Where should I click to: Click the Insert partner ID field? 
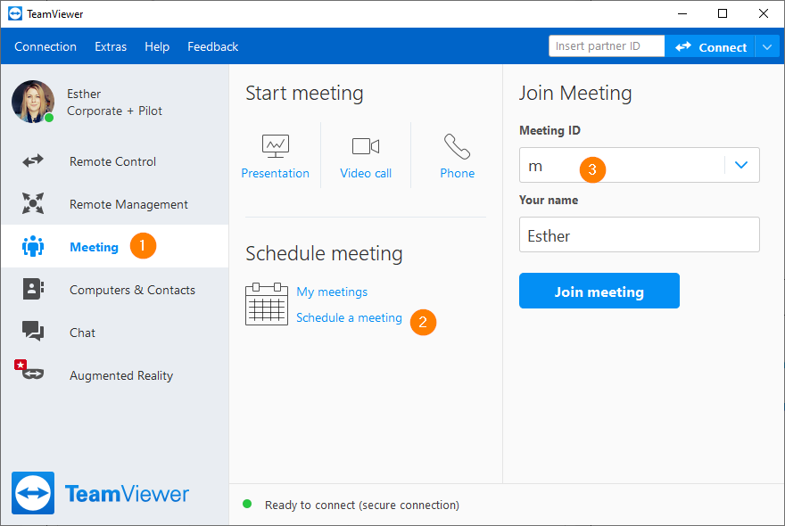pyautogui.click(x=607, y=46)
